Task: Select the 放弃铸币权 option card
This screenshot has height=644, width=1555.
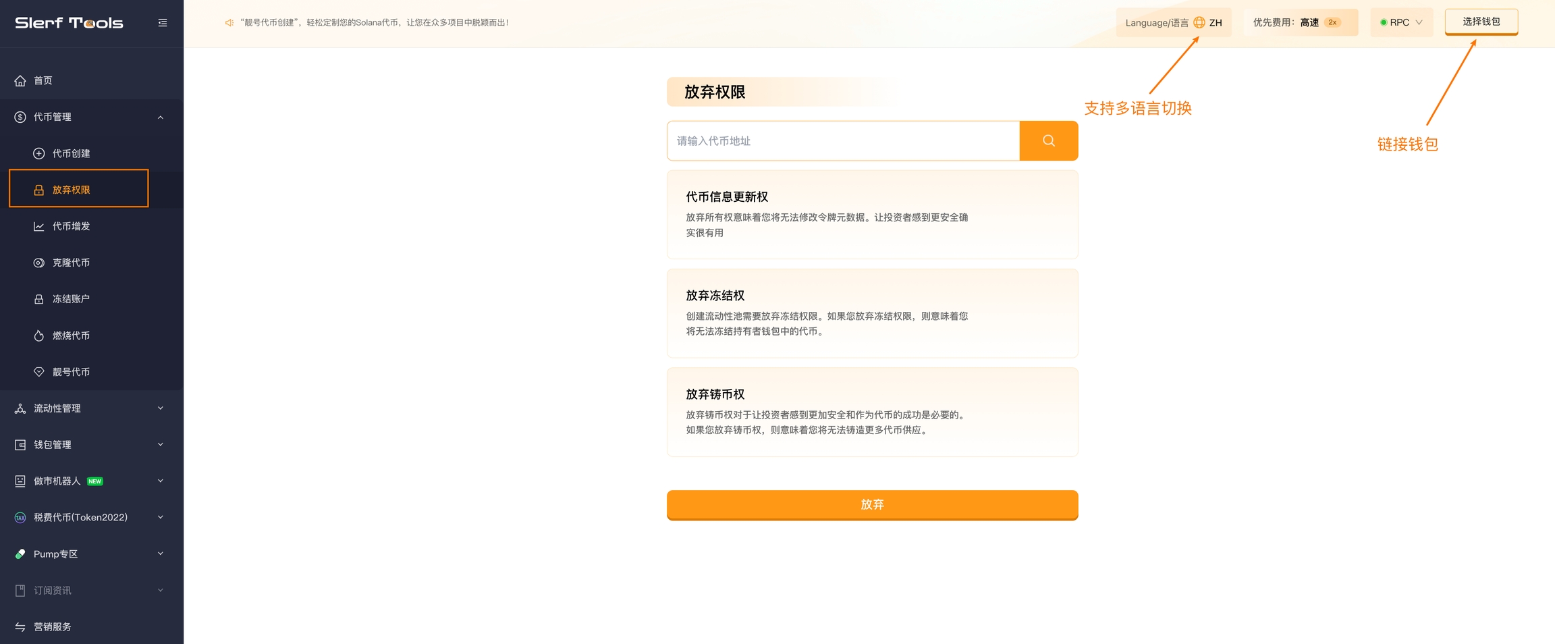Action: click(x=872, y=412)
